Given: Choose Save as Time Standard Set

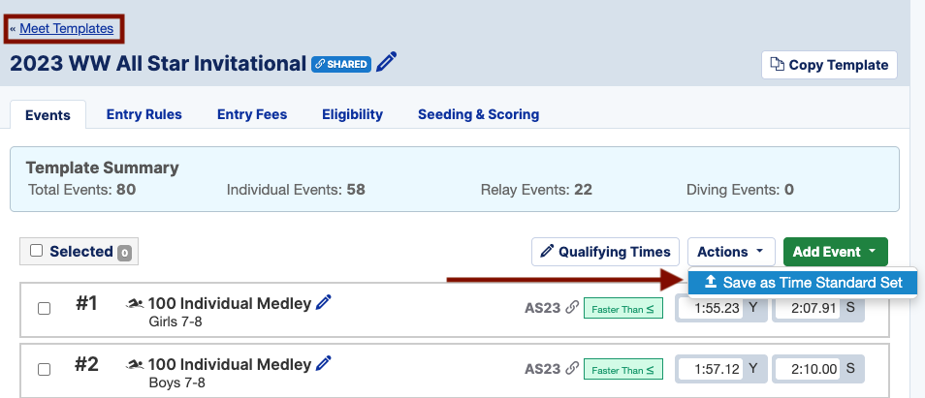Looking at the screenshot, I should pos(804,283).
